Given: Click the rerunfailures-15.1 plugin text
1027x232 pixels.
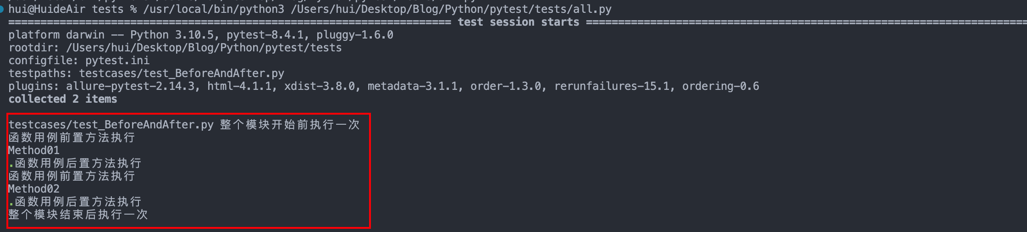Looking at the screenshot, I should point(612,86).
